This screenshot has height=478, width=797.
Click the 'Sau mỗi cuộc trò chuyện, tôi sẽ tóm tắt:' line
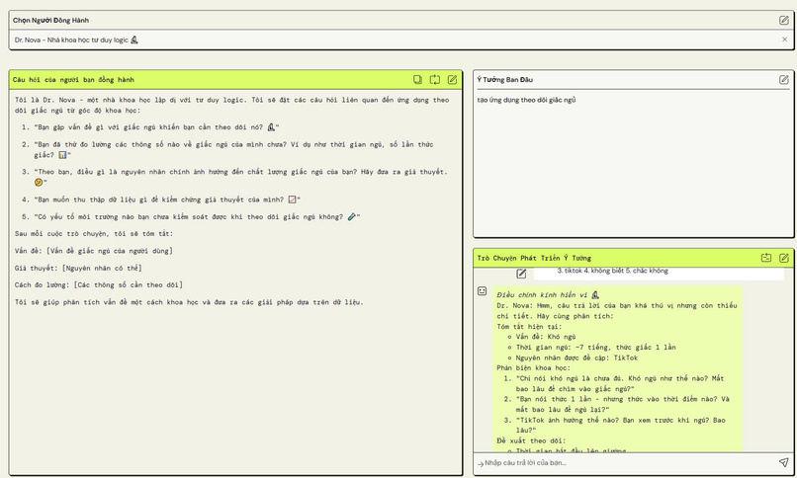tap(94, 233)
